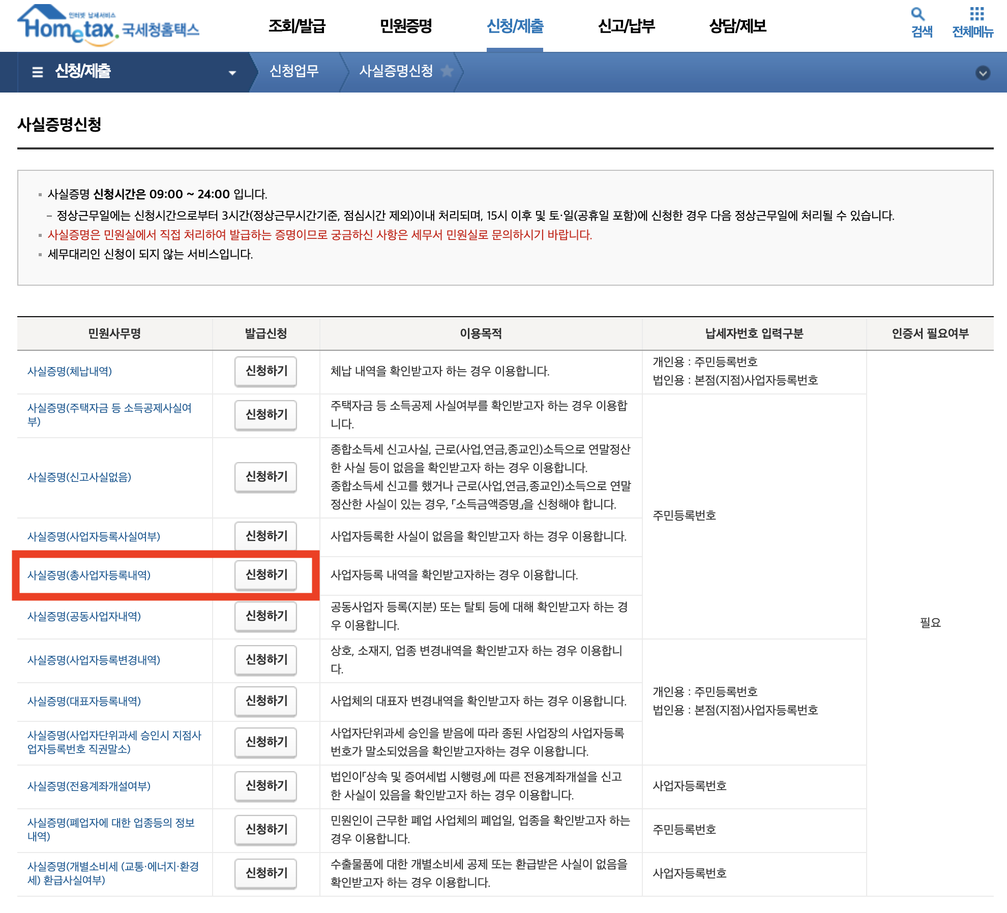Expand the circular chevron at the right of the breadcrumb
This screenshot has height=913, width=1007.
983,73
